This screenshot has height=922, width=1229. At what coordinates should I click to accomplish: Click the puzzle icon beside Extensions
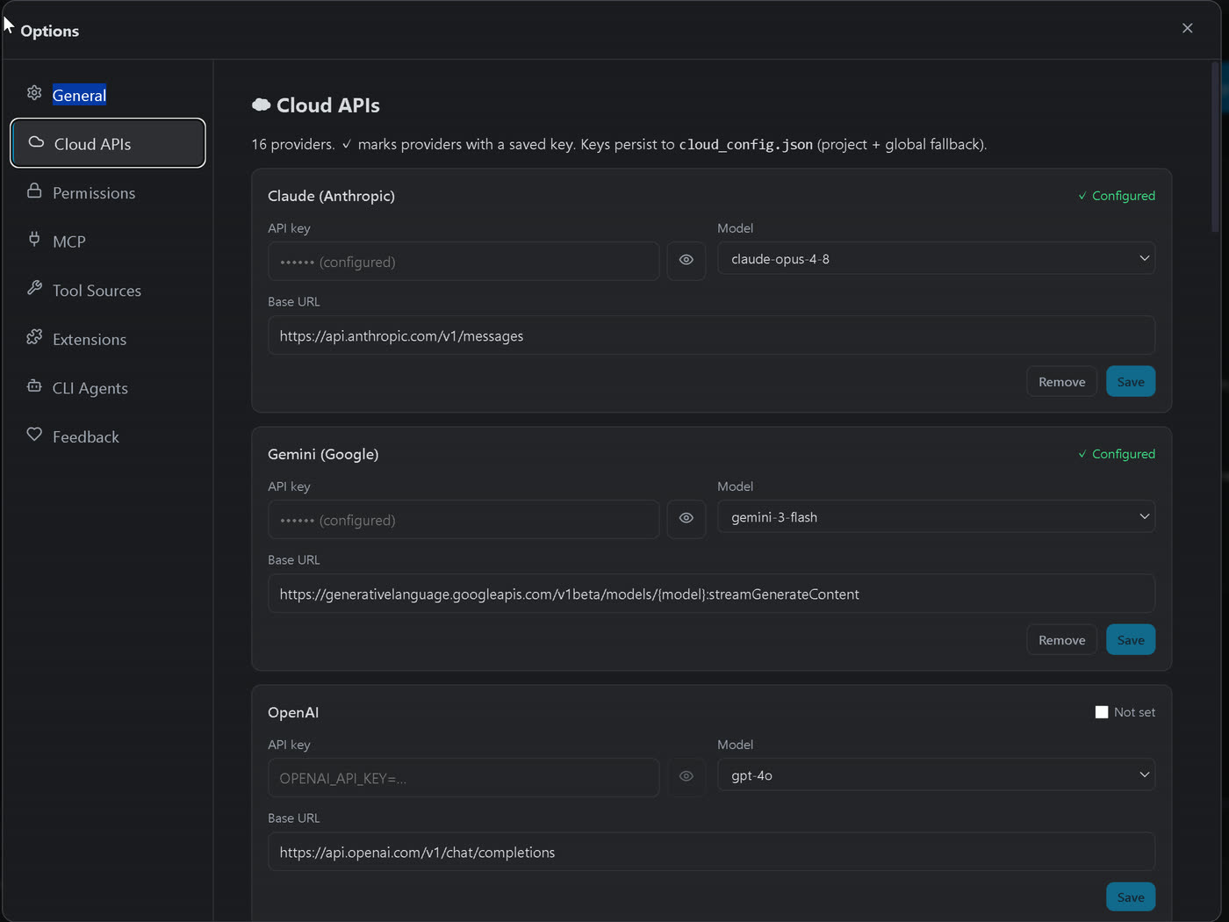coord(34,337)
